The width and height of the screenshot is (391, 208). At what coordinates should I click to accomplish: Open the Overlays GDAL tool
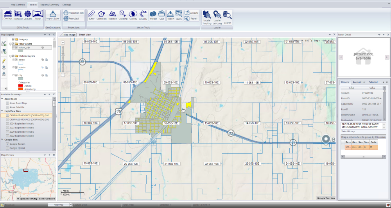point(8,15)
